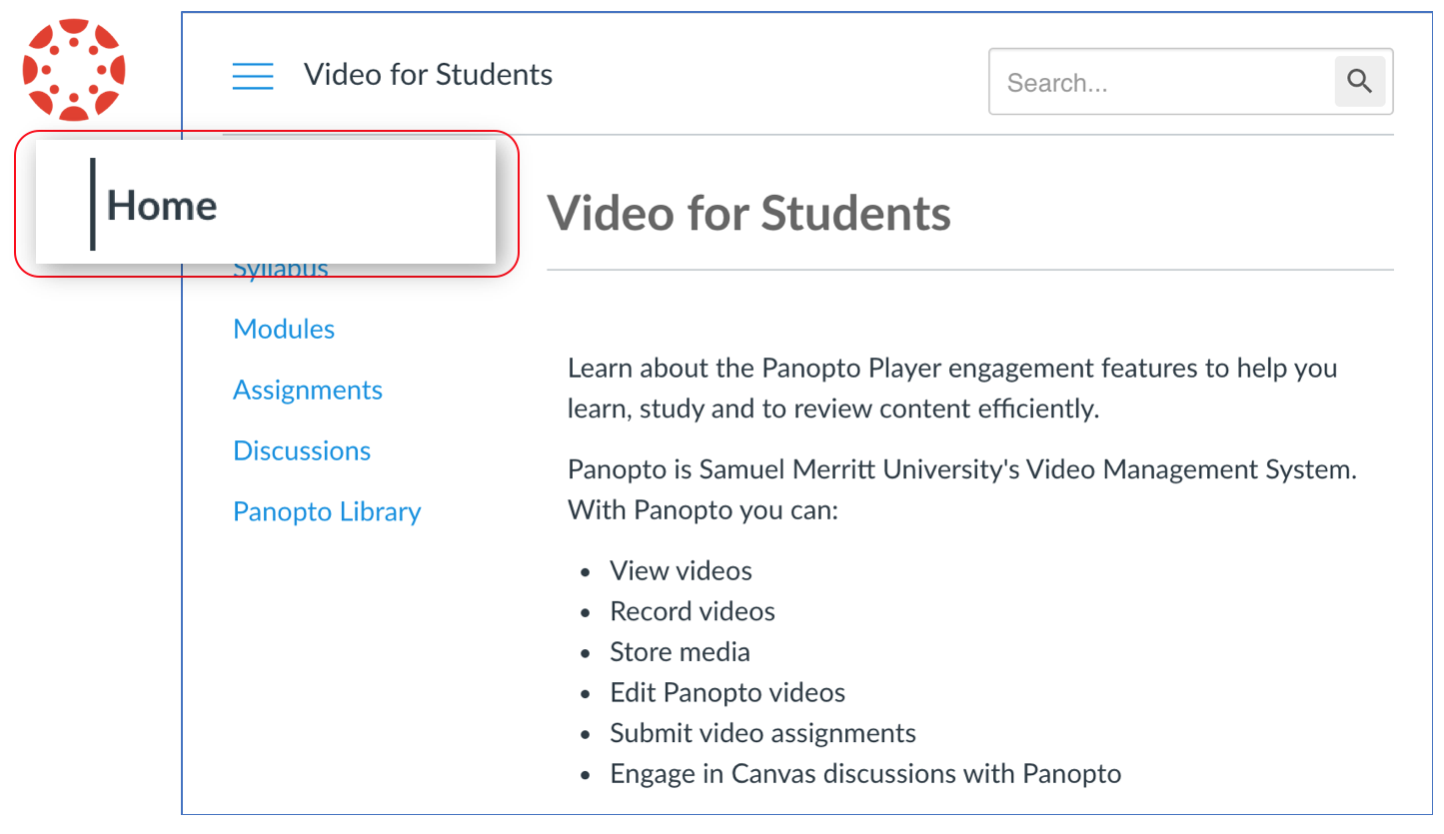Click the large Video for Students heading

click(x=749, y=213)
